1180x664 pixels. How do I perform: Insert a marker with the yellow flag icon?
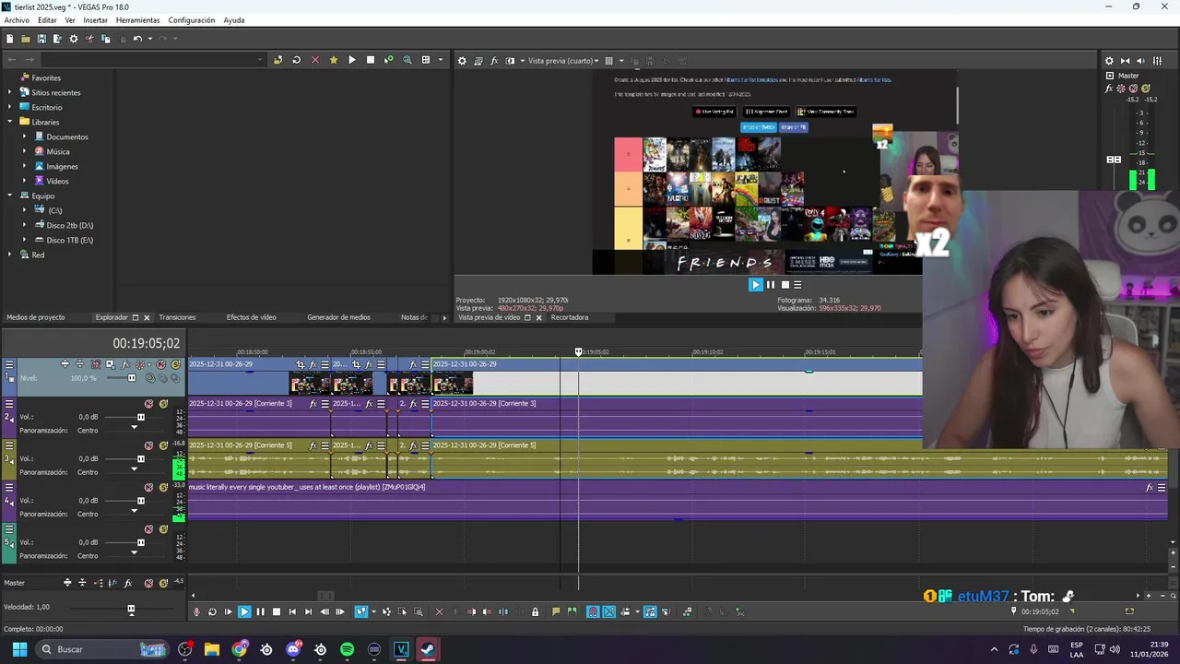point(556,611)
